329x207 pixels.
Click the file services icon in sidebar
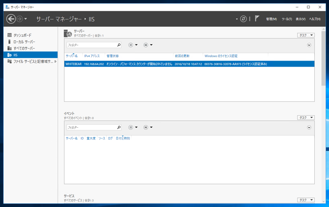[10, 61]
